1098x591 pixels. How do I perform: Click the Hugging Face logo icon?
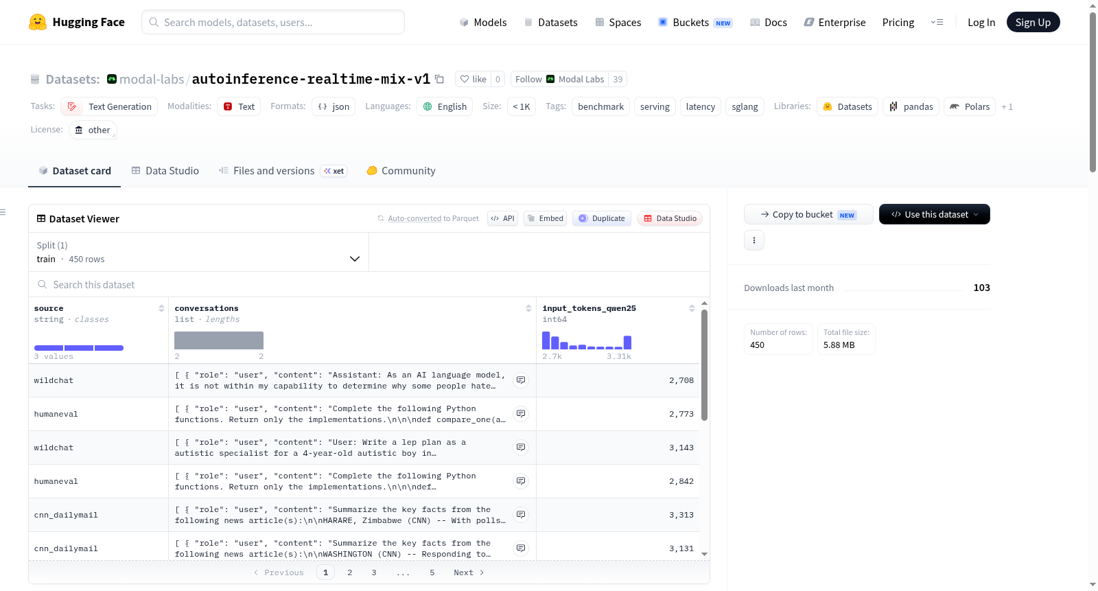pos(38,22)
